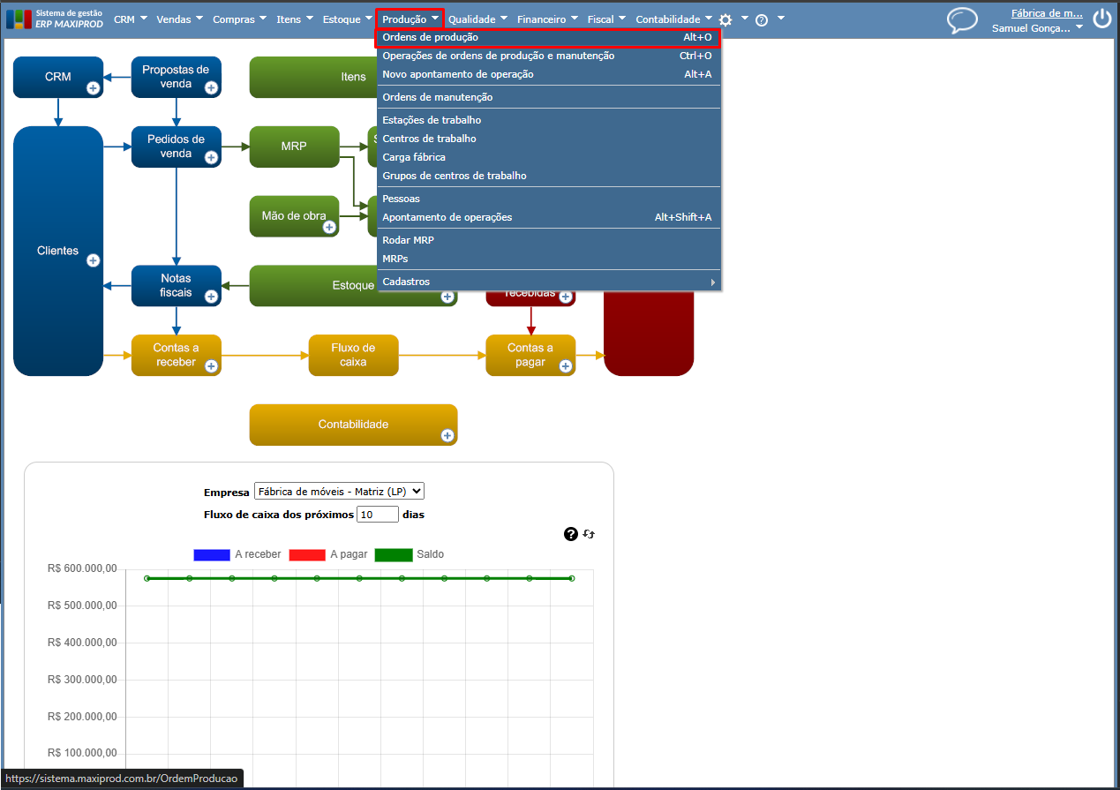Viewport: 1120px width, 790px height.
Task: Click the help question mark in menu bar
Action: (762, 19)
